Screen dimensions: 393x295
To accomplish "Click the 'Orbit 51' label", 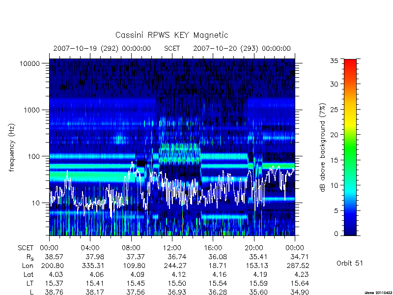I will (x=350, y=264).
